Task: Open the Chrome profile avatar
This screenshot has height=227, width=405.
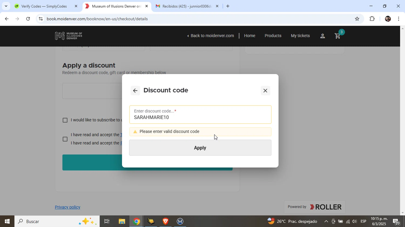Action: [x=388, y=19]
